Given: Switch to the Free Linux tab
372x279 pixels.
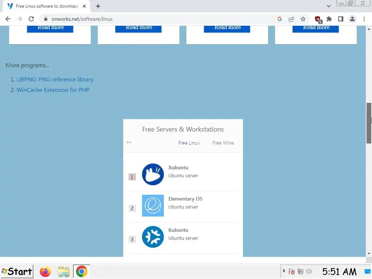Looking at the screenshot, I should click(189, 143).
